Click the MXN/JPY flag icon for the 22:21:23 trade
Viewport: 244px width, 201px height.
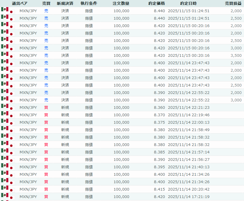click(8, 107)
